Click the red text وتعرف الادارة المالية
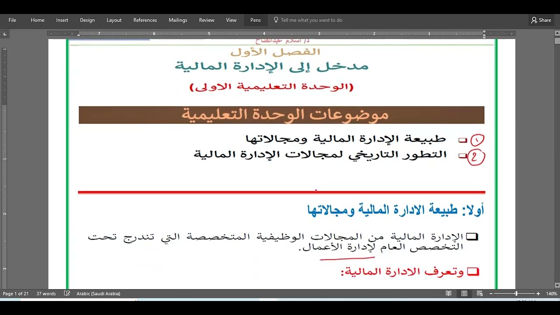This screenshot has width=560, height=315. coord(402,272)
